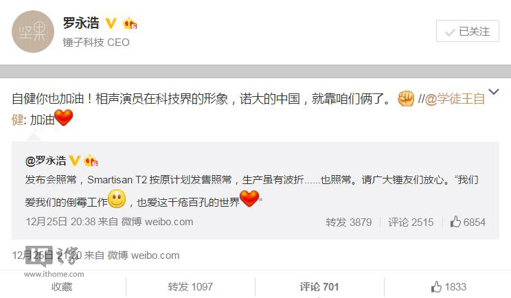Click the fist emoji in post text
Viewport: 511px width, 298px height.
tap(406, 98)
